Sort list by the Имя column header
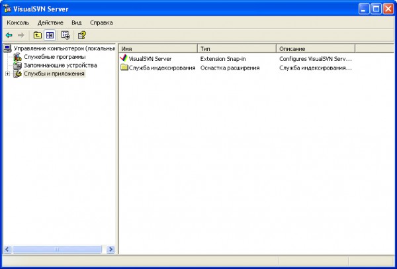 [157, 49]
